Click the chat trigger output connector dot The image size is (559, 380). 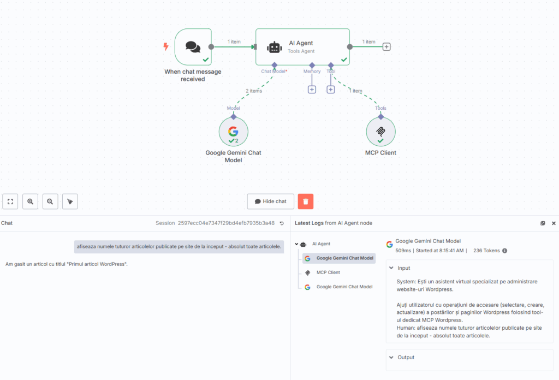[x=211, y=47]
